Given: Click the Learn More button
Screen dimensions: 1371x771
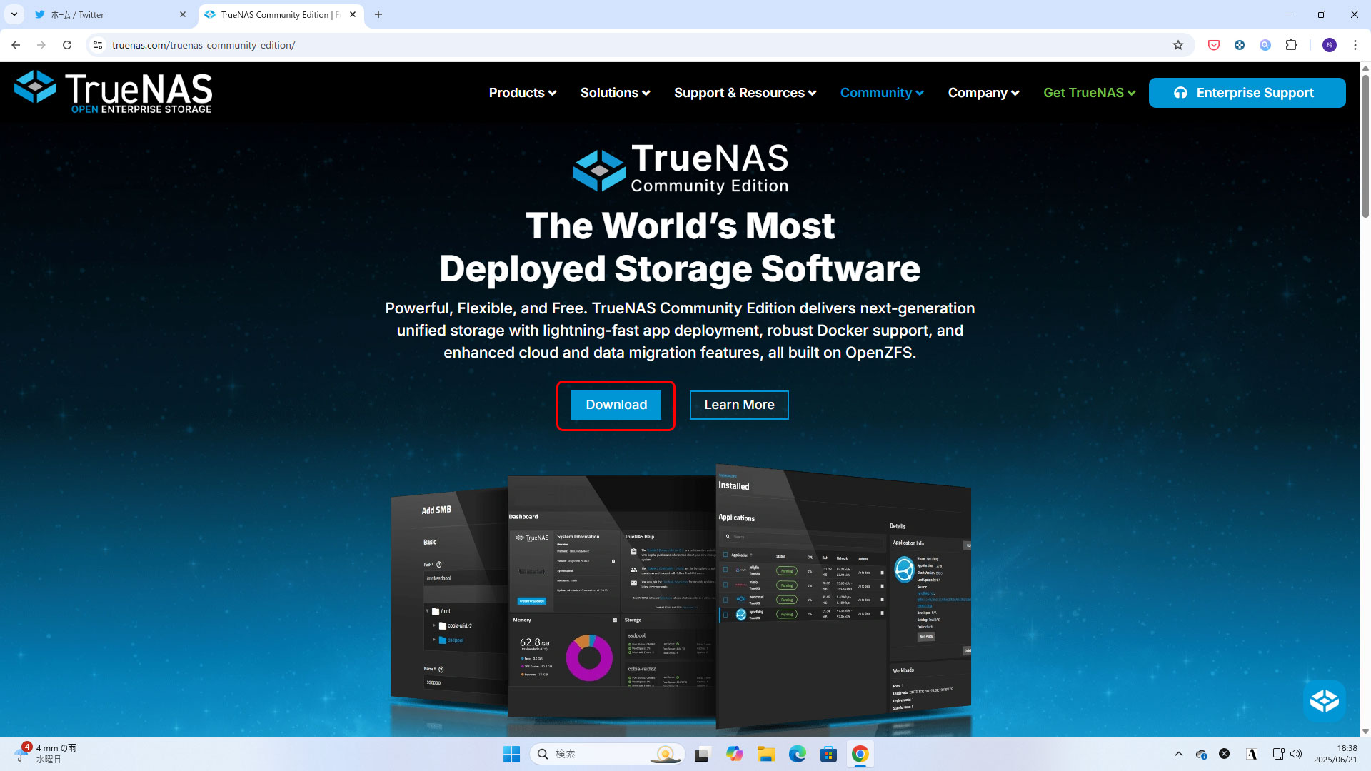Looking at the screenshot, I should [x=739, y=405].
